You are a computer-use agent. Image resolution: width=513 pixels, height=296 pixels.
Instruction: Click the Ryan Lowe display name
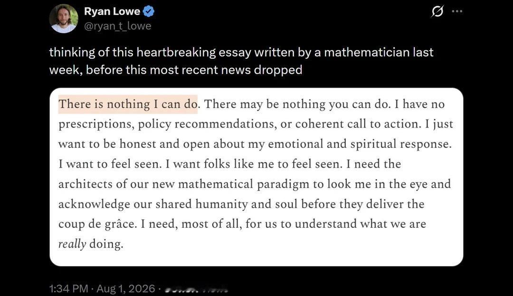pos(112,11)
